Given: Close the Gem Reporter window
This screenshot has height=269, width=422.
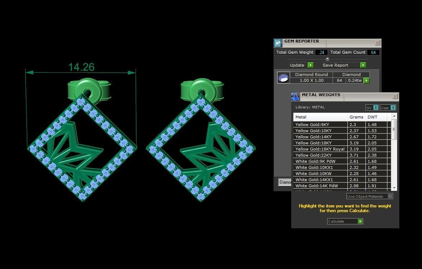Looking at the screenshot, I should (x=377, y=43).
